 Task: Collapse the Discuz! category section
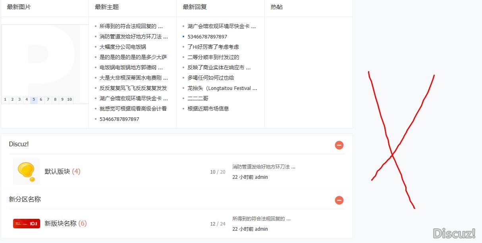click(x=339, y=145)
